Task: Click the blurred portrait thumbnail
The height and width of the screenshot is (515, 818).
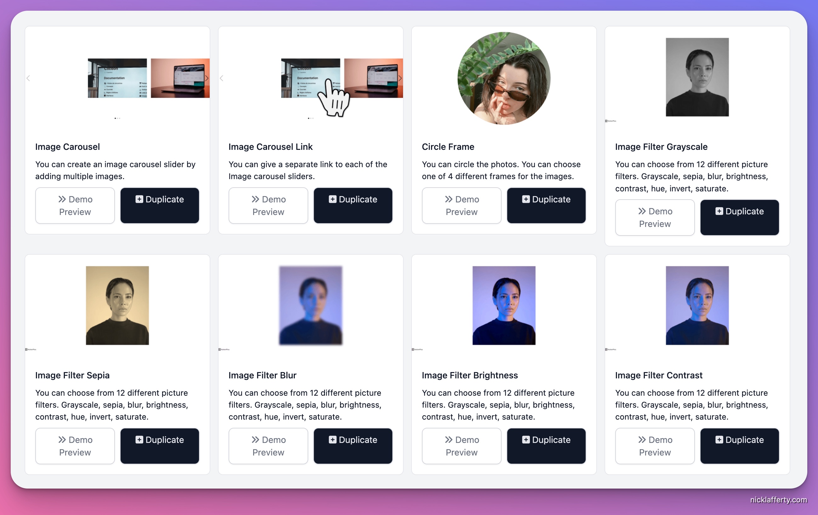Action: tap(310, 305)
